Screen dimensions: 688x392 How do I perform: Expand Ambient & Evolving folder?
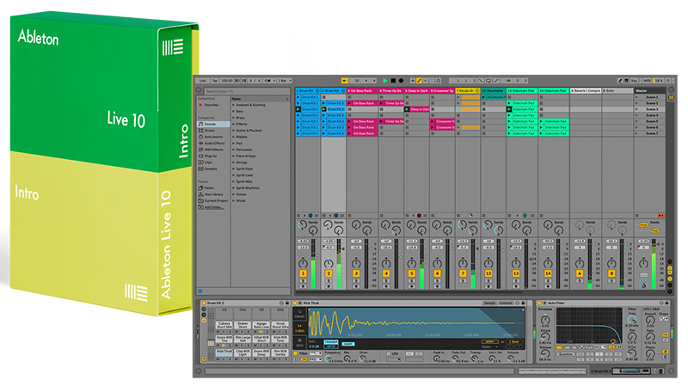[x=234, y=105]
